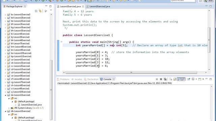The image size is (216, 121).
Task: Close the Lesson1Exercise1.java editor tab
Action: [x=83, y=6]
